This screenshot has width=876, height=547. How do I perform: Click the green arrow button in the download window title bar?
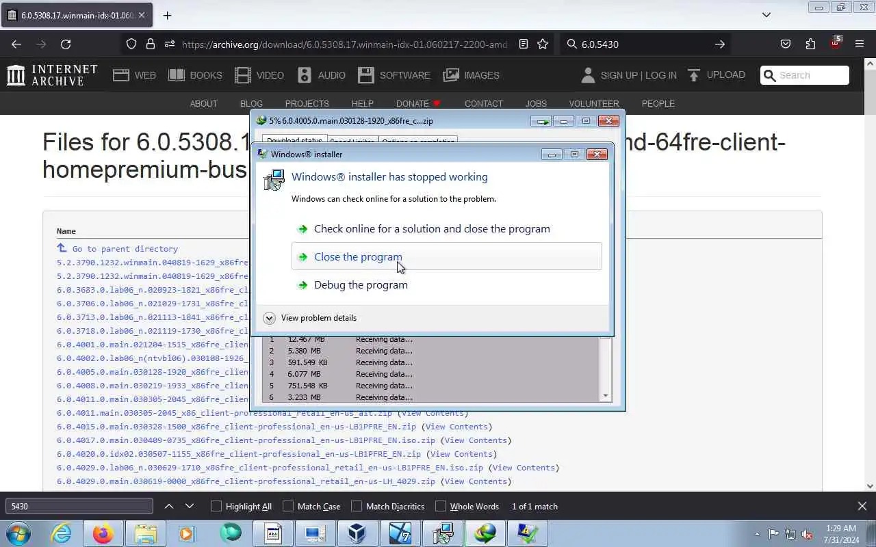pyautogui.click(x=541, y=121)
